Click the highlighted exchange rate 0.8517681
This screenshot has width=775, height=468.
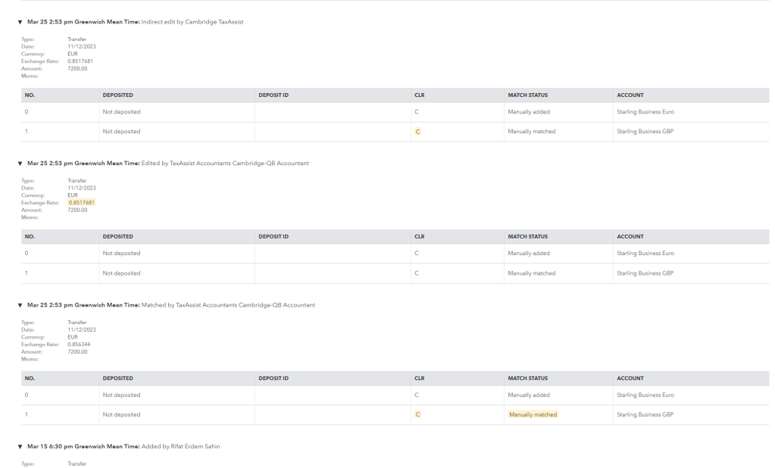(82, 203)
